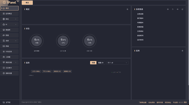This screenshot has width=189, height=105.
Task: Click the 运行时间 row label
Action: [x=140, y=40]
